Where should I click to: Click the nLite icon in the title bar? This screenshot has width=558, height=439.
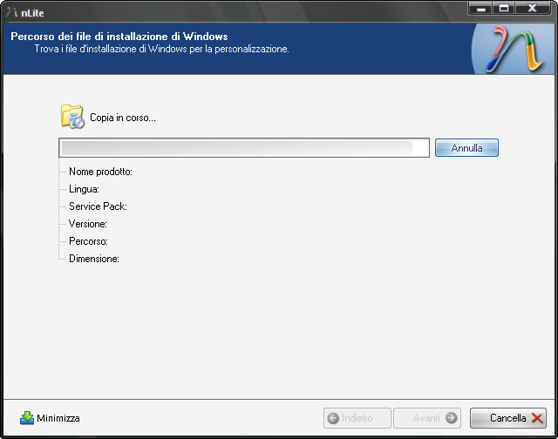coord(11,10)
